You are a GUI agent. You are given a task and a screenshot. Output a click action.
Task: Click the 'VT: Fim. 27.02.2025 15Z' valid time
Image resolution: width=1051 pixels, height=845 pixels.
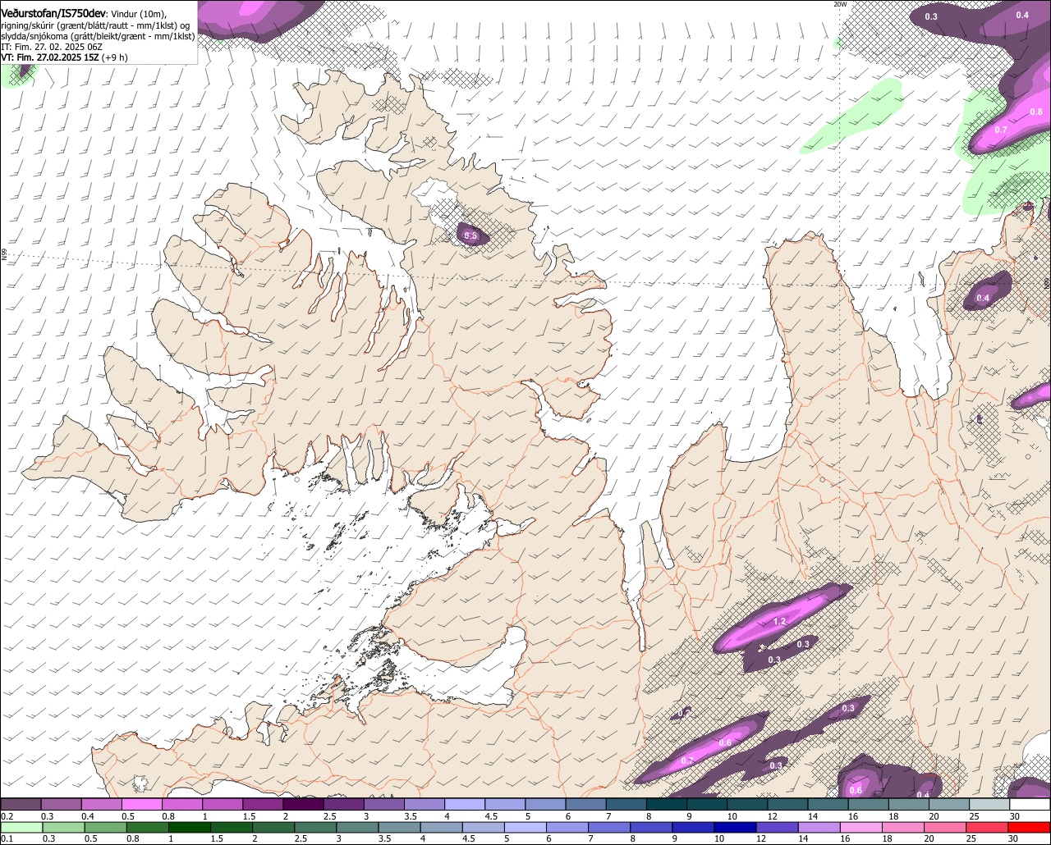50,57
